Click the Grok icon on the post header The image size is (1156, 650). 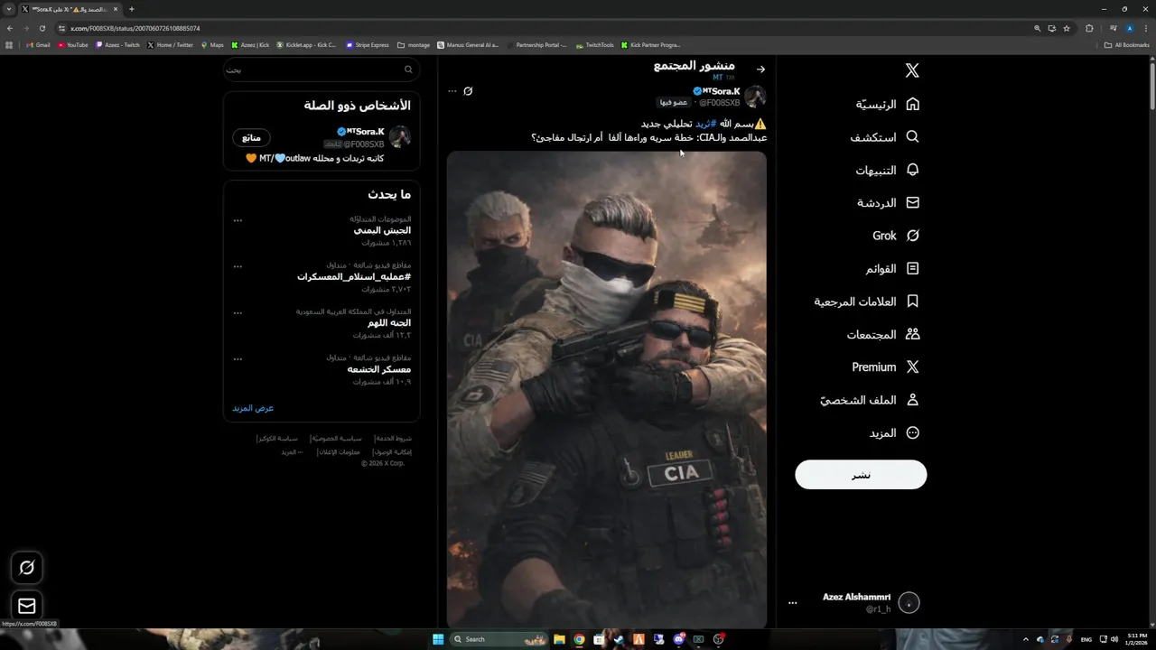[x=468, y=91]
